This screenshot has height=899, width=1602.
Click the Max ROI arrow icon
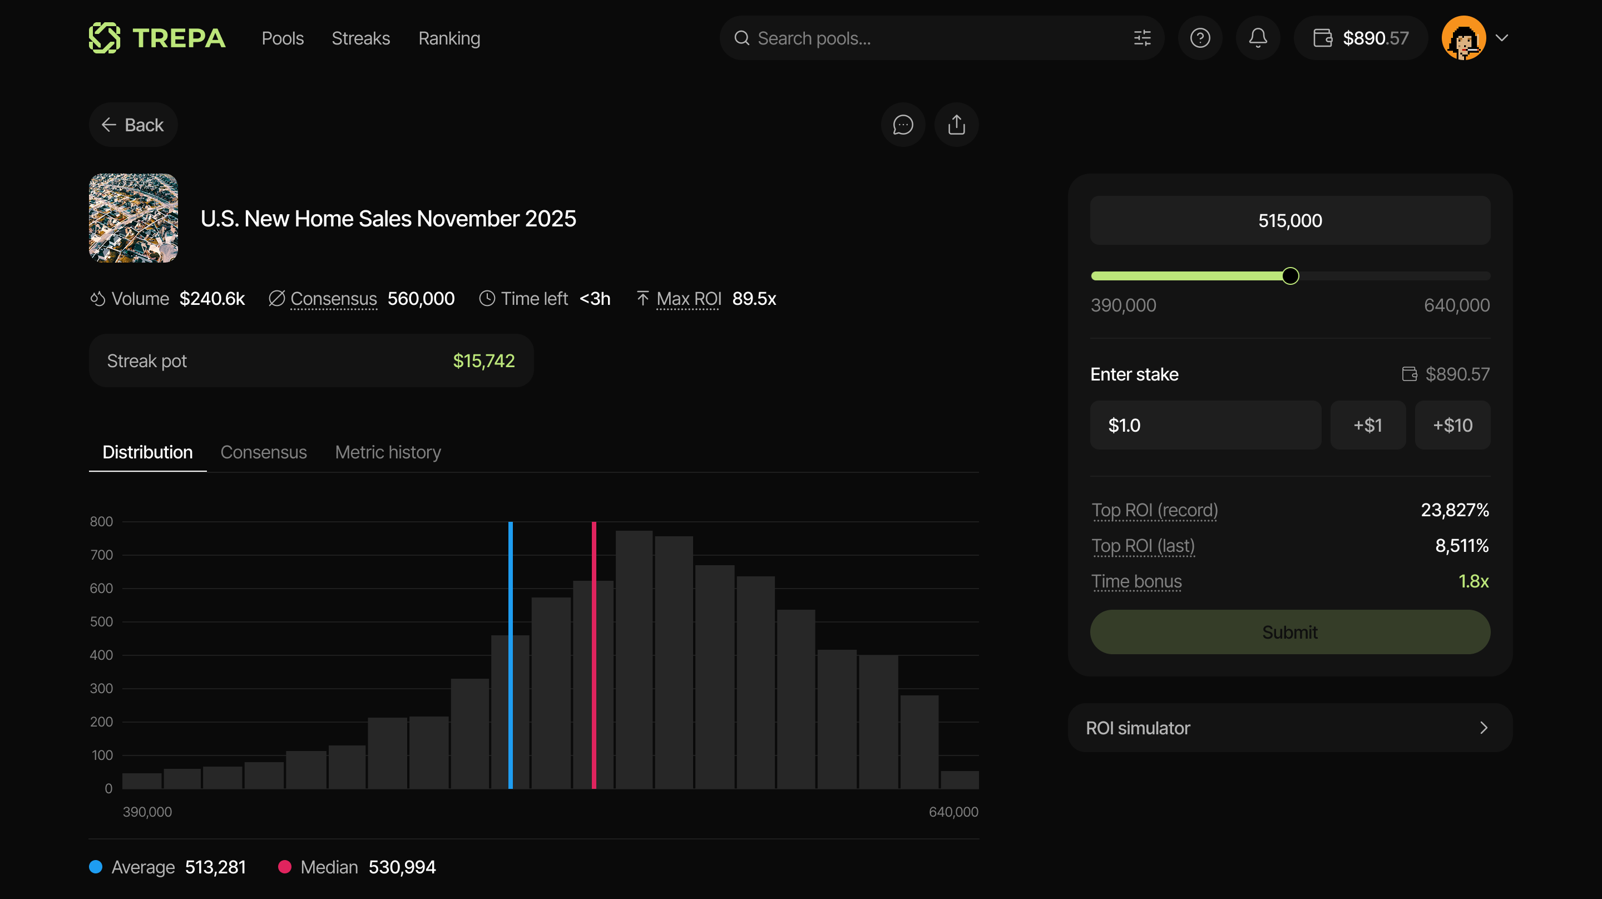(643, 299)
